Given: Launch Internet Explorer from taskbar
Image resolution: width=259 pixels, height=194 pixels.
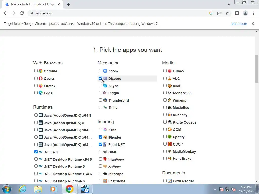Looking at the screenshot, I should pyautogui.click(x=23, y=189).
